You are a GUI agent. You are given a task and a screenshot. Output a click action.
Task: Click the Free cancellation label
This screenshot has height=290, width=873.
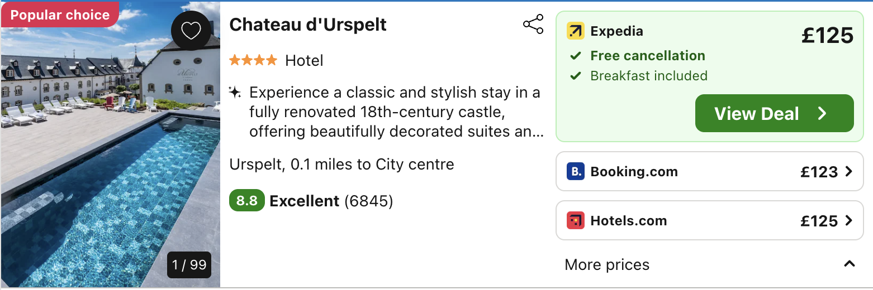point(647,56)
